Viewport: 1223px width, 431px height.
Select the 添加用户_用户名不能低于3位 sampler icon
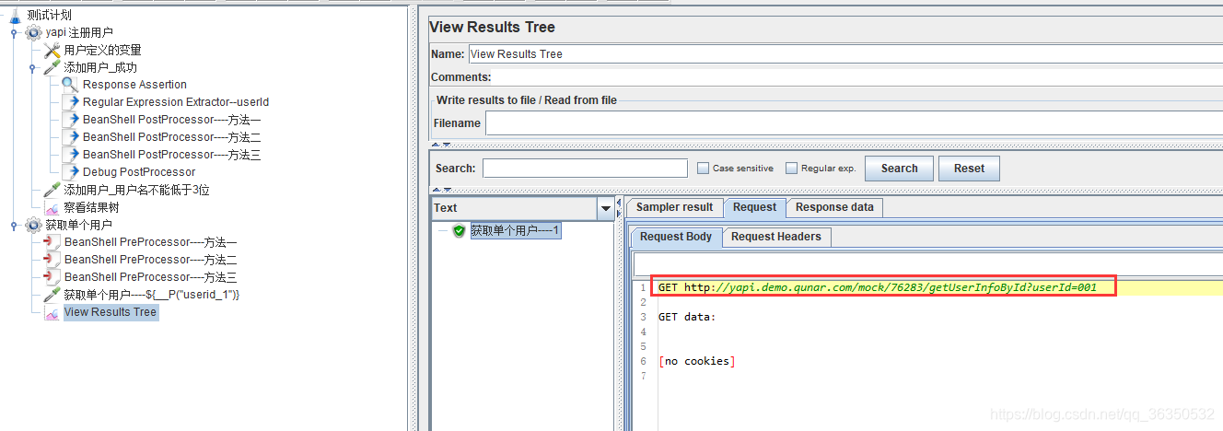[x=52, y=190]
